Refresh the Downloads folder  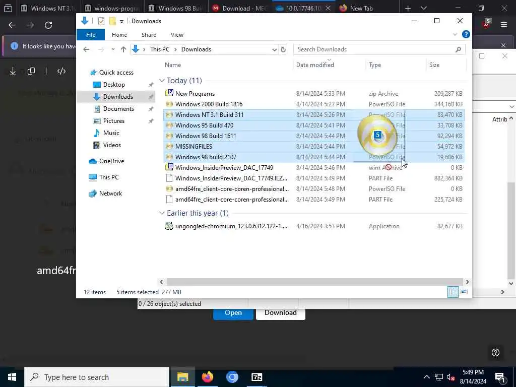[283, 50]
